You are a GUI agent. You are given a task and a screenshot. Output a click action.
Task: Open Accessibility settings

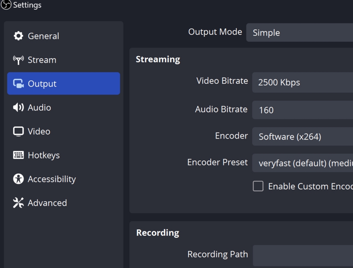coord(64,179)
